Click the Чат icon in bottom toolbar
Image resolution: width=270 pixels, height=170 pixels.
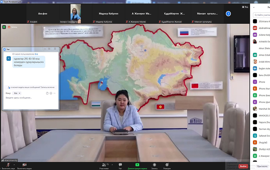click(x=120, y=165)
